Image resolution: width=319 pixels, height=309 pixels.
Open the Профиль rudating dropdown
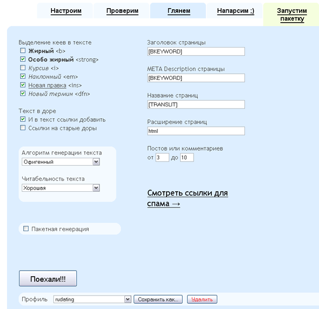point(92,299)
